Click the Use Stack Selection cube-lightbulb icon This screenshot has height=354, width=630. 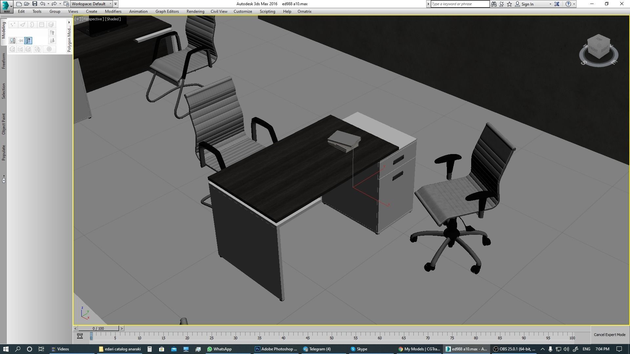click(x=37, y=49)
